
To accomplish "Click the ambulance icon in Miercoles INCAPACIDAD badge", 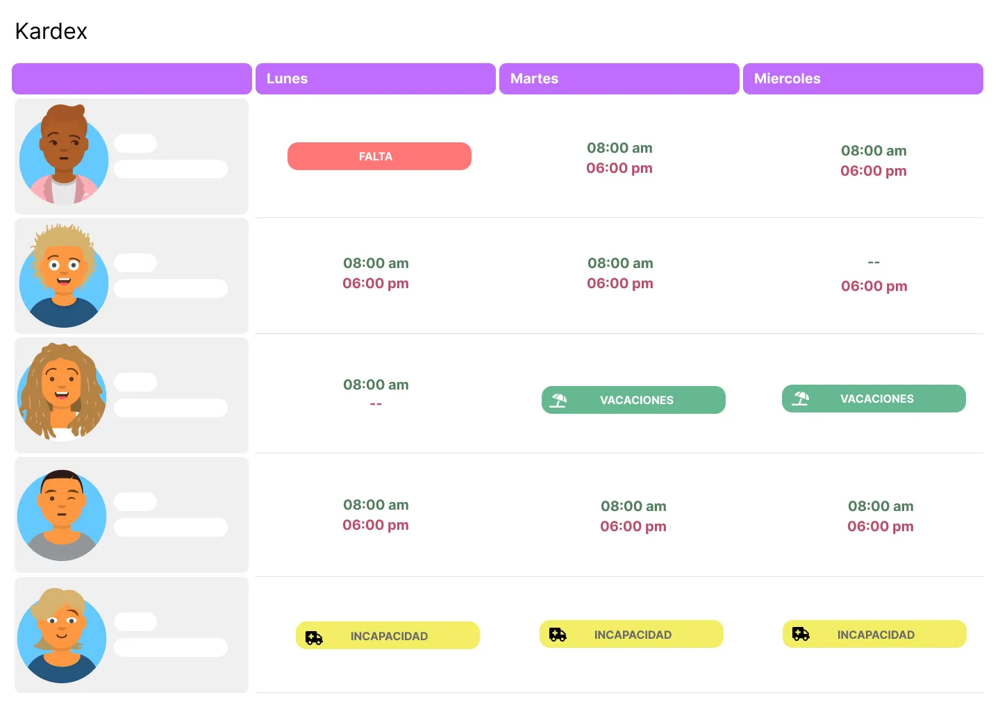I will click(x=801, y=634).
